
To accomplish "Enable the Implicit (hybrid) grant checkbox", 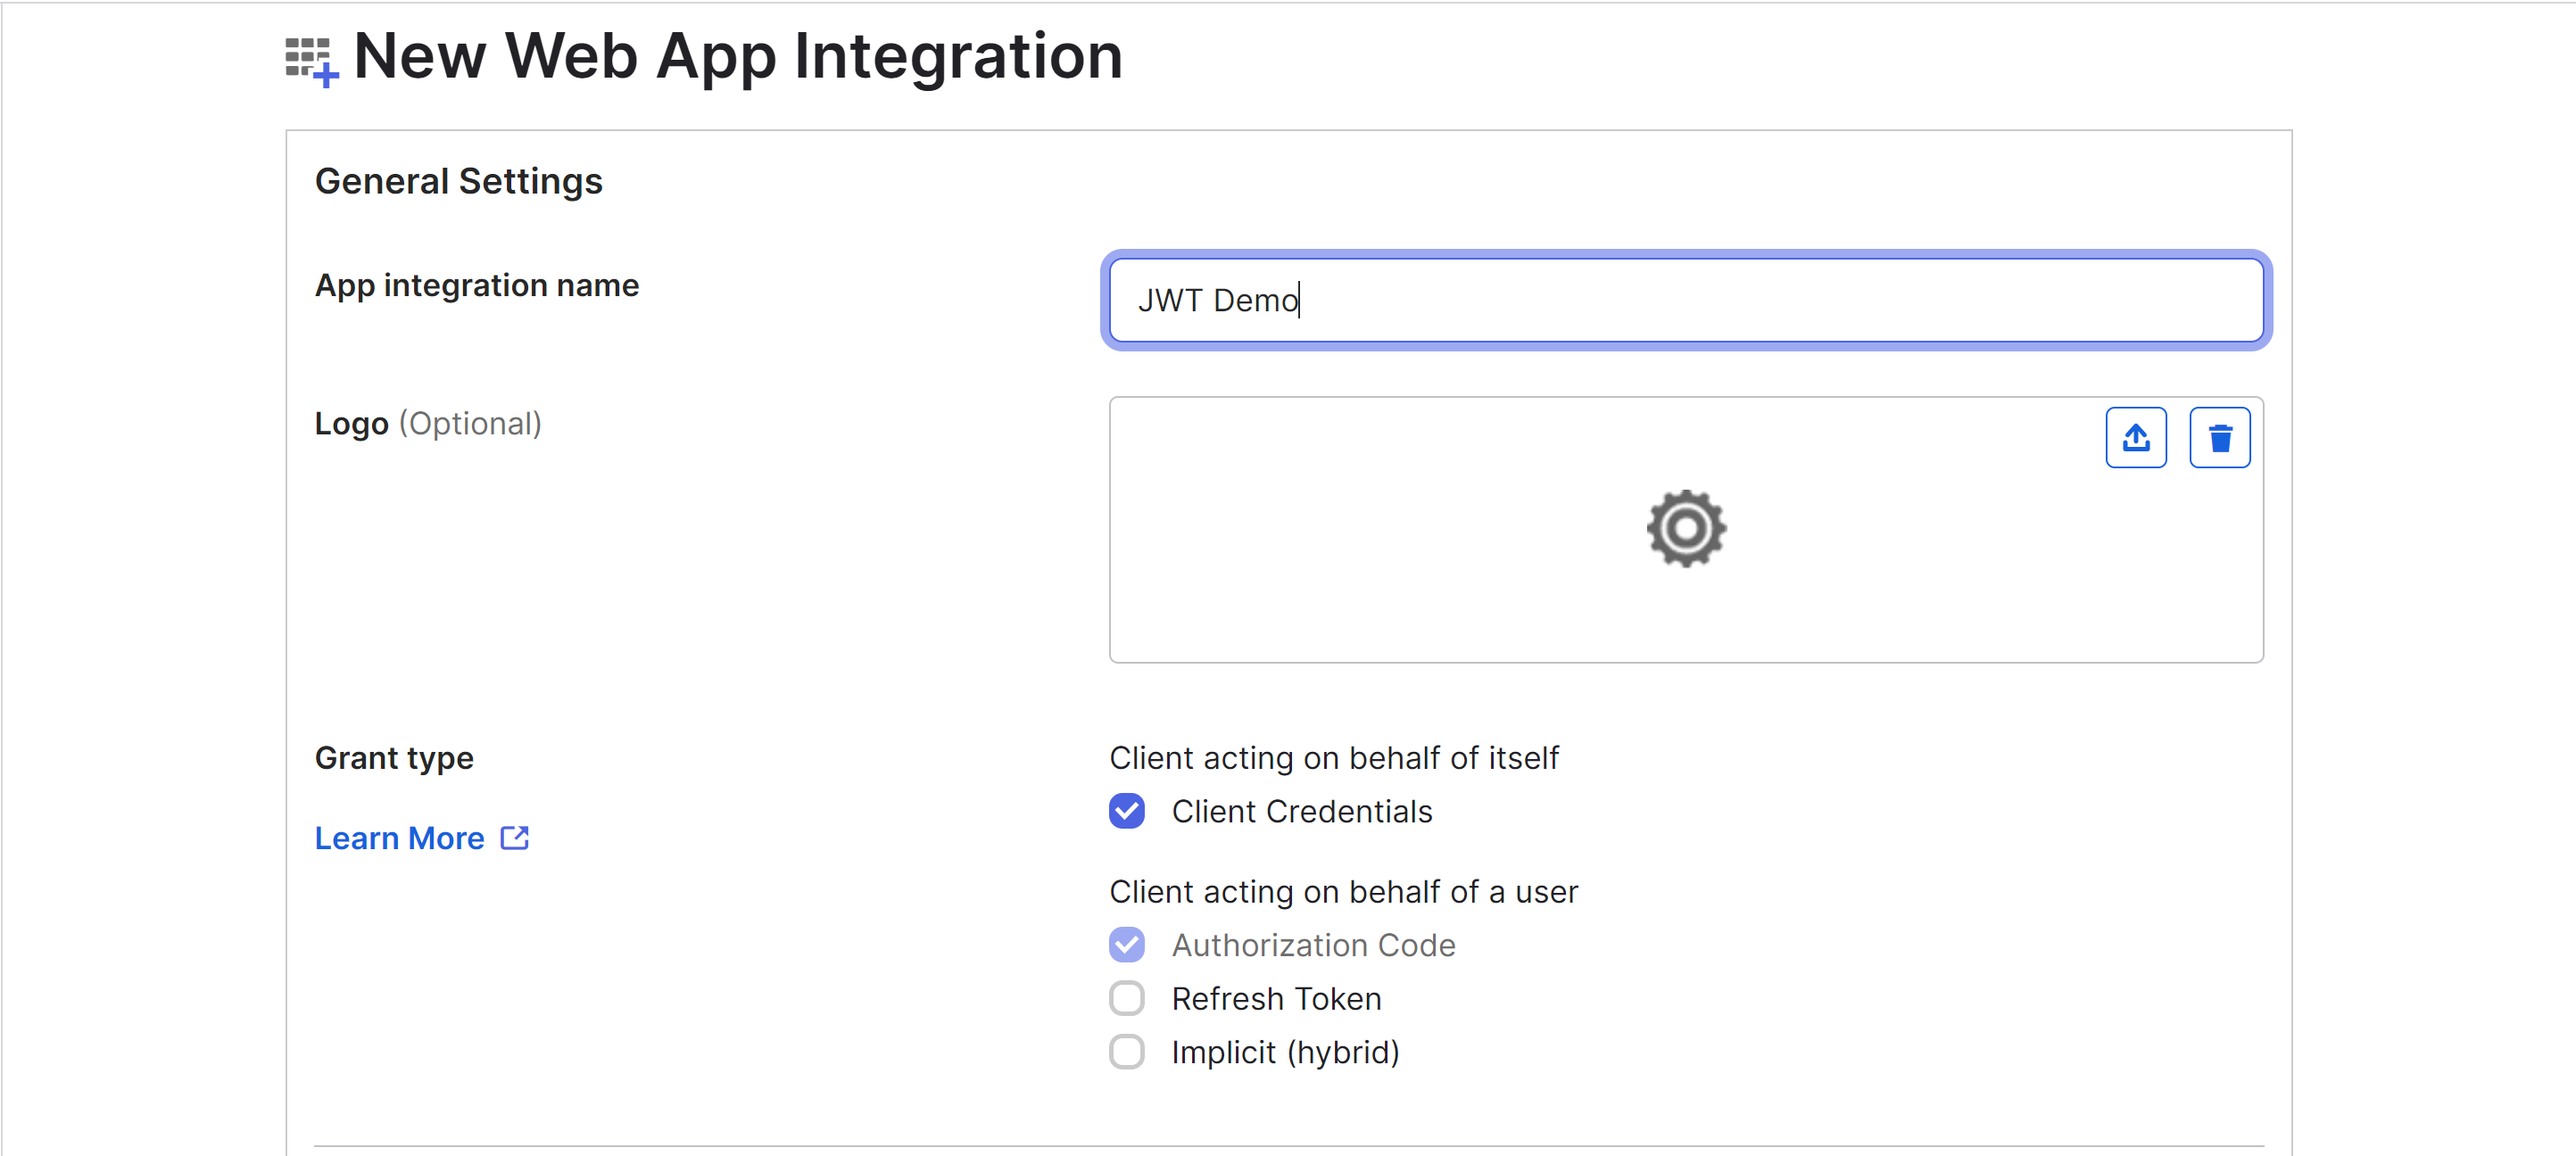I will click(1127, 1052).
